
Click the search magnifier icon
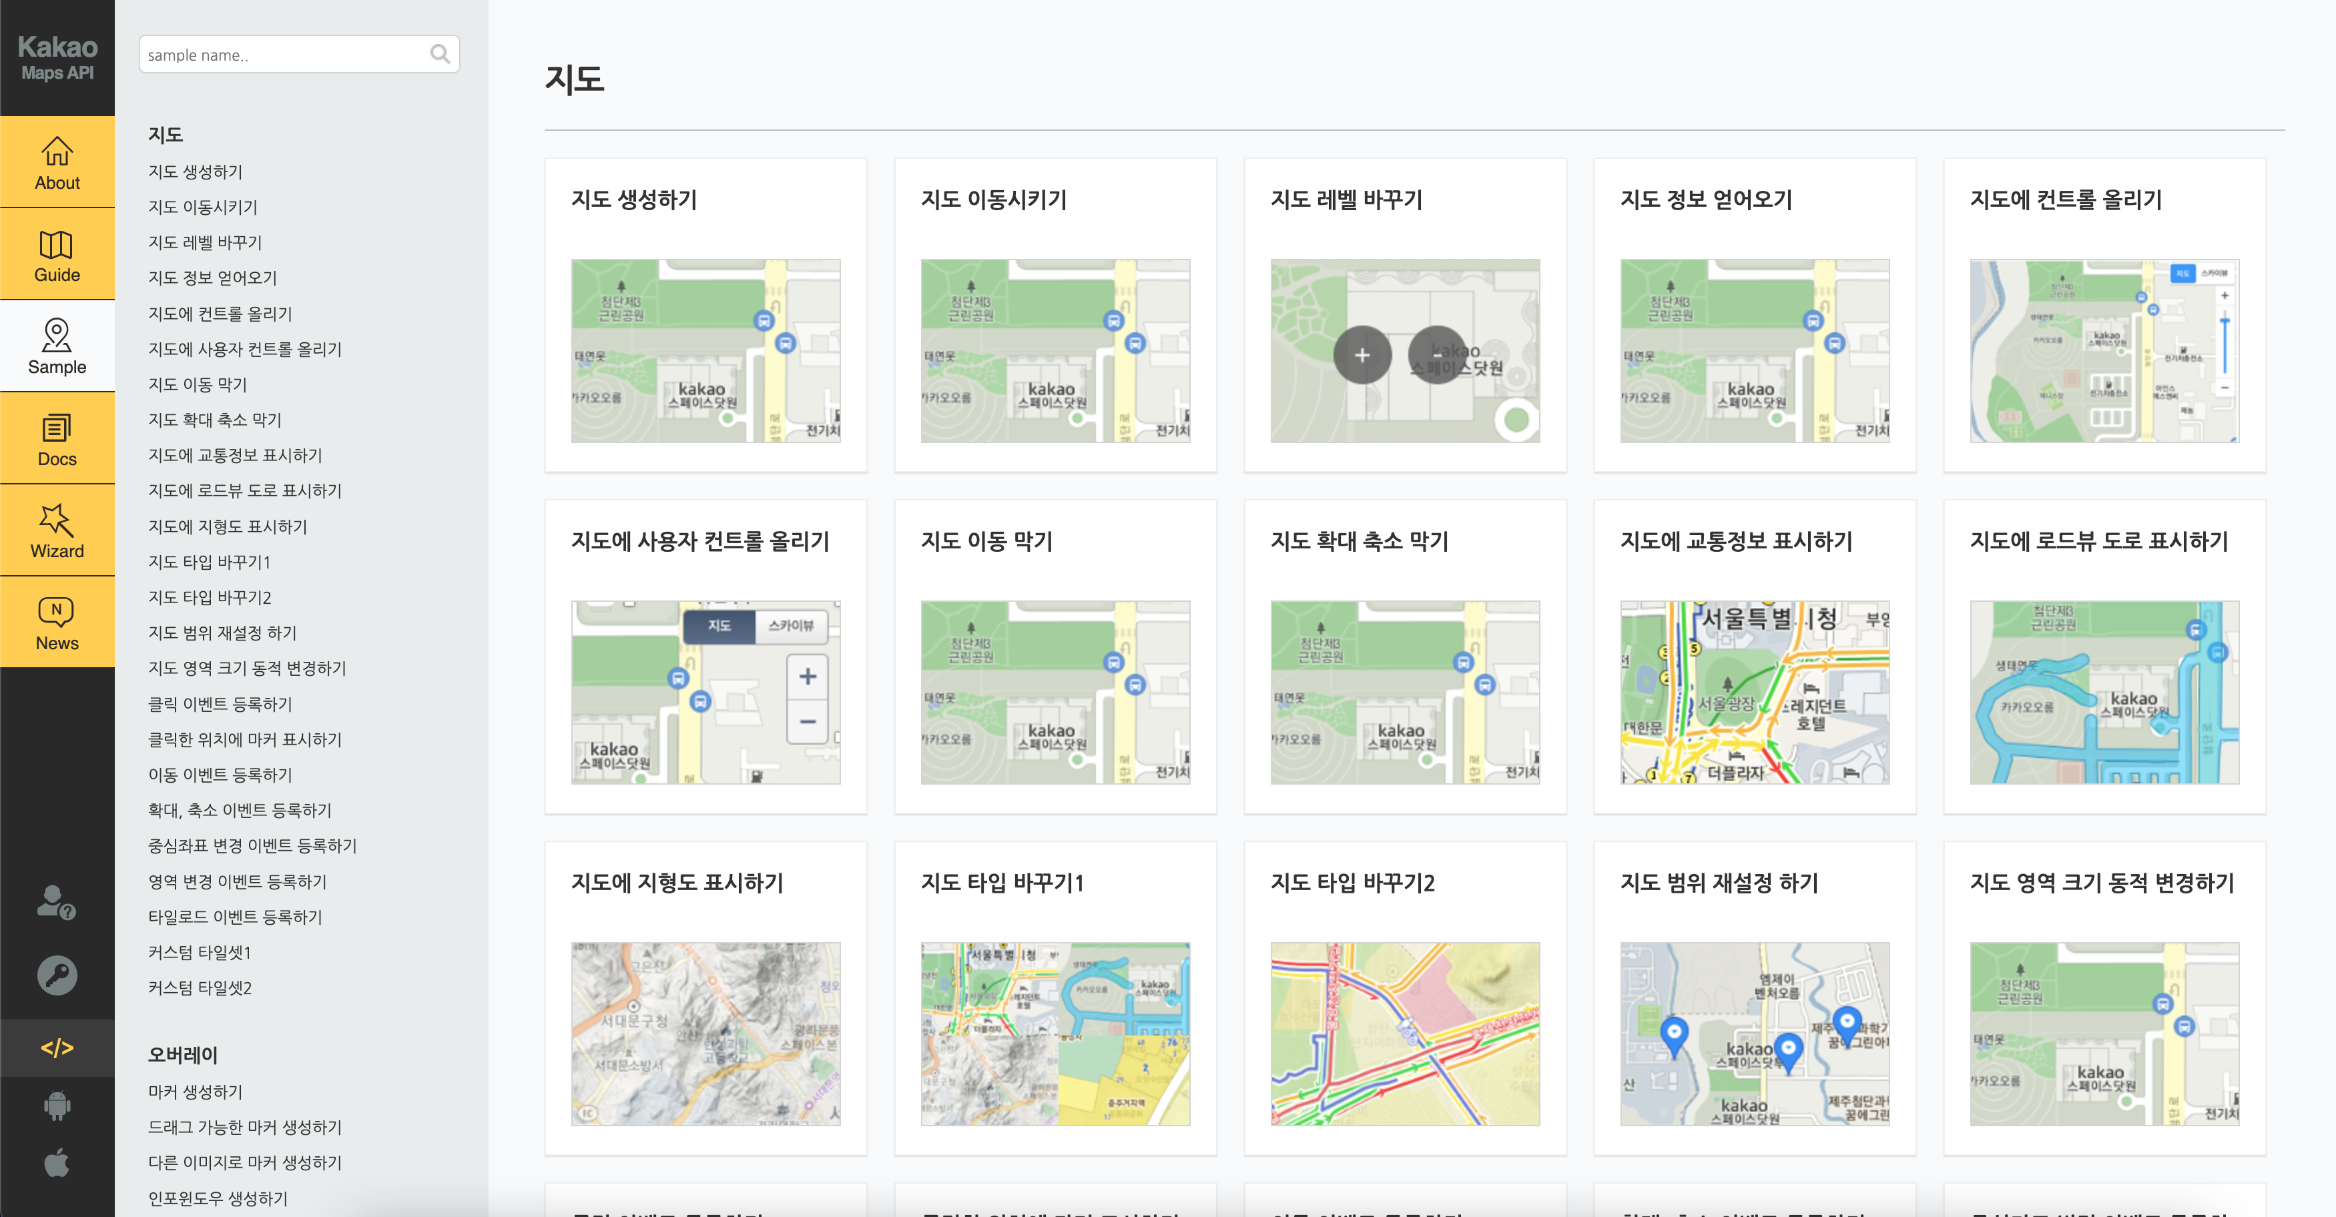[x=440, y=55]
